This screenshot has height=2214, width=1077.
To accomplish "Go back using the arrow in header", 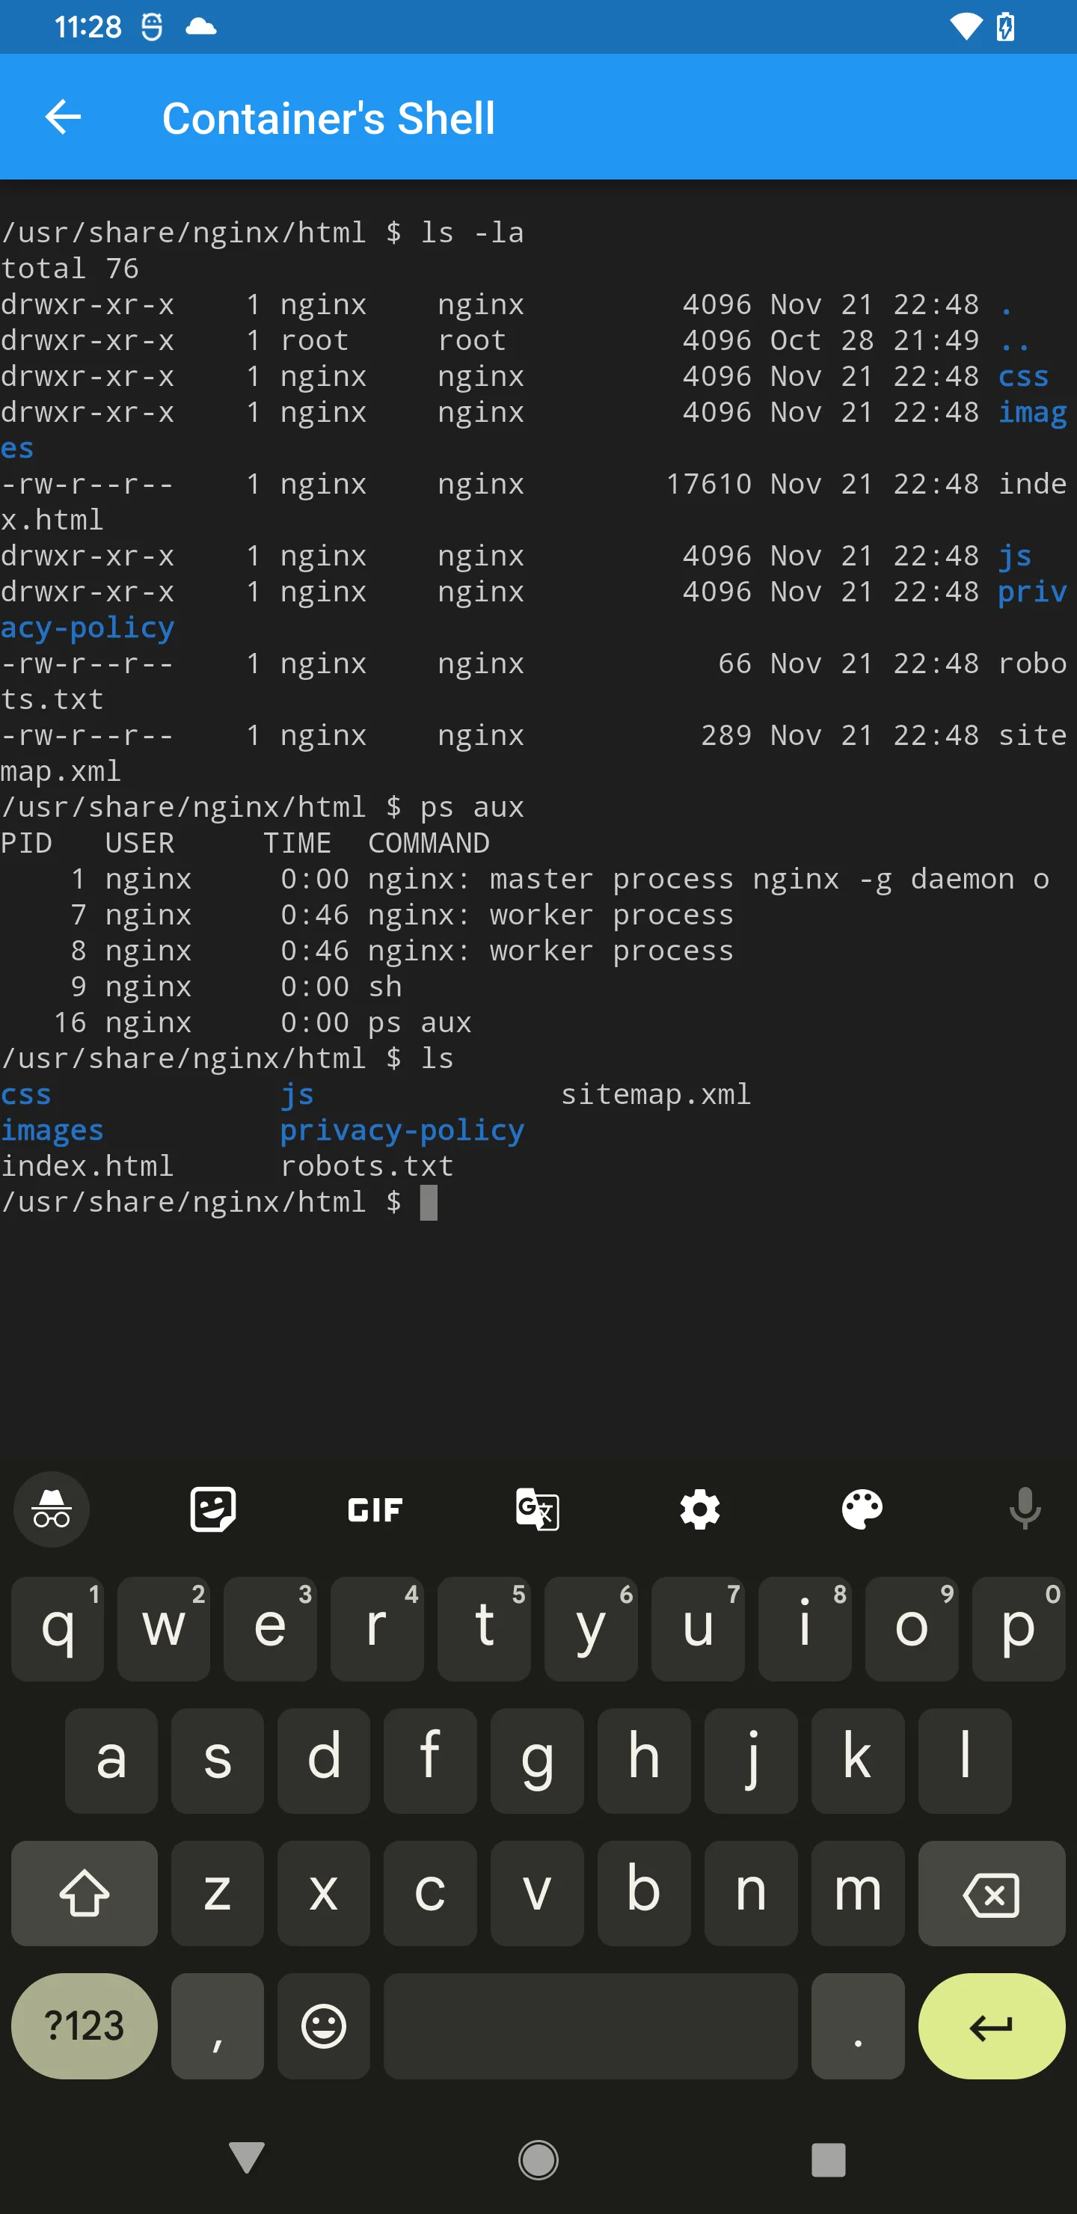I will 63,117.
